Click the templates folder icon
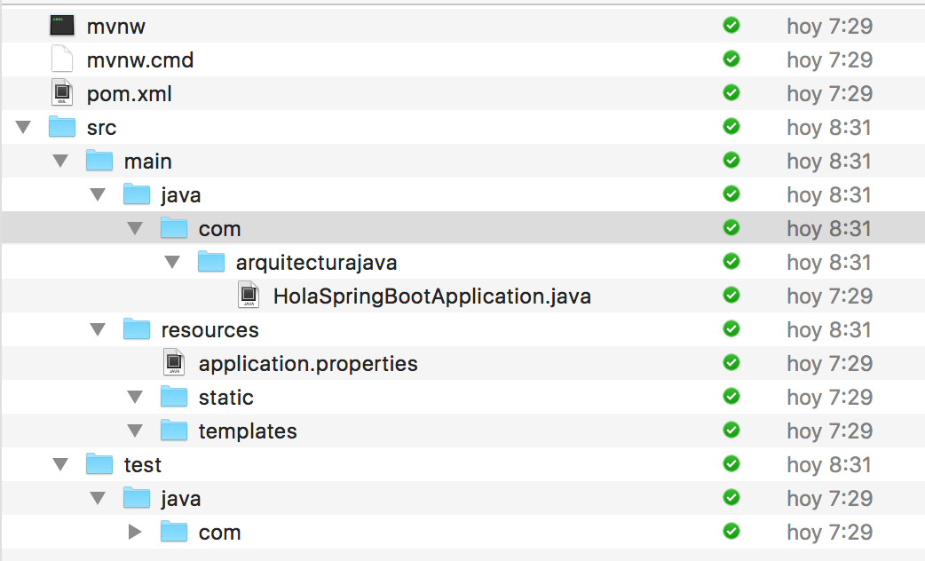The height and width of the screenshot is (561, 925). 174,431
